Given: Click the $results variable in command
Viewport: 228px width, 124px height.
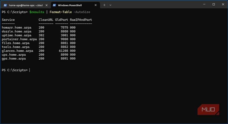Looking at the screenshot, I should point(37,12).
